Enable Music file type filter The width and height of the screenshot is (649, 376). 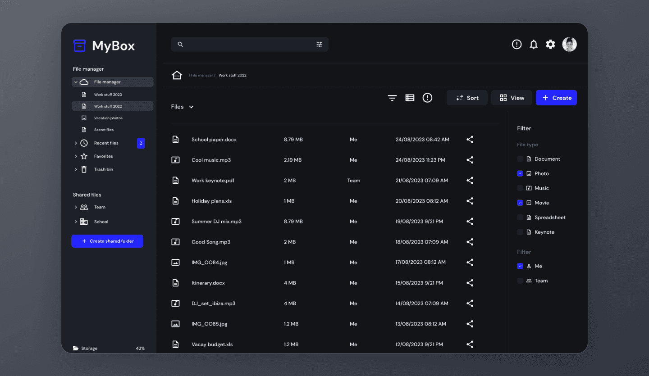click(520, 188)
